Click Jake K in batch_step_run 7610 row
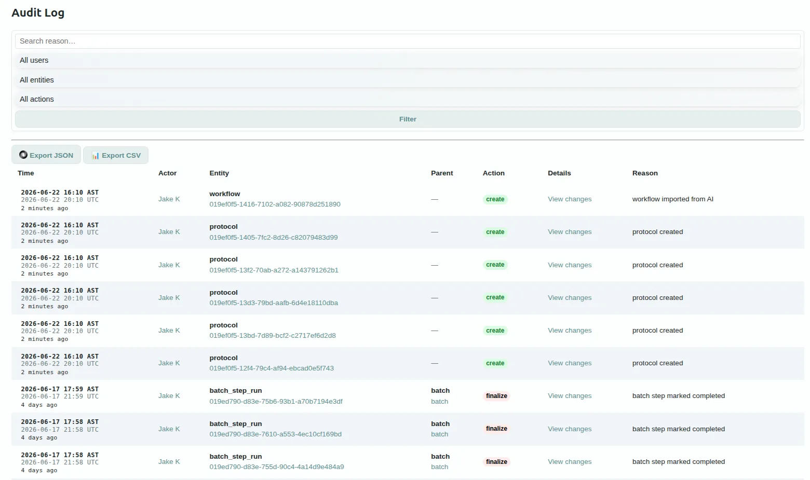Screen dimensions: 810x480 coord(169,429)
